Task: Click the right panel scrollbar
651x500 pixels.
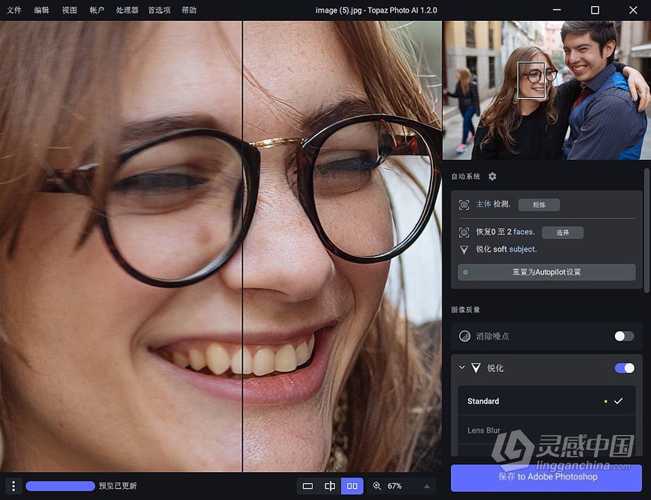Action: (646, 230)
